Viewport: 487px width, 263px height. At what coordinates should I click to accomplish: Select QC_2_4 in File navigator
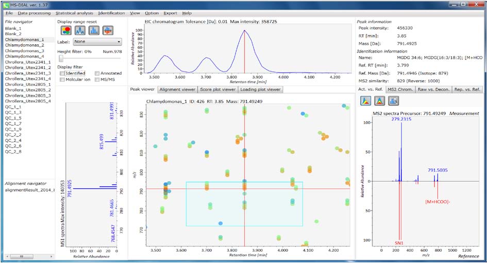click(13, 141)
